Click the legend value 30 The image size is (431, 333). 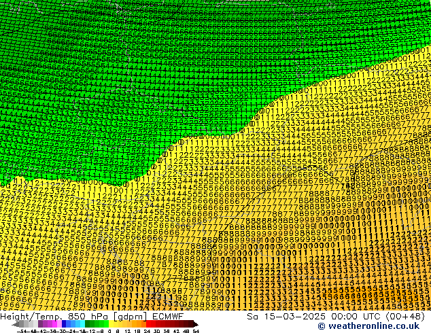point(156,331)
